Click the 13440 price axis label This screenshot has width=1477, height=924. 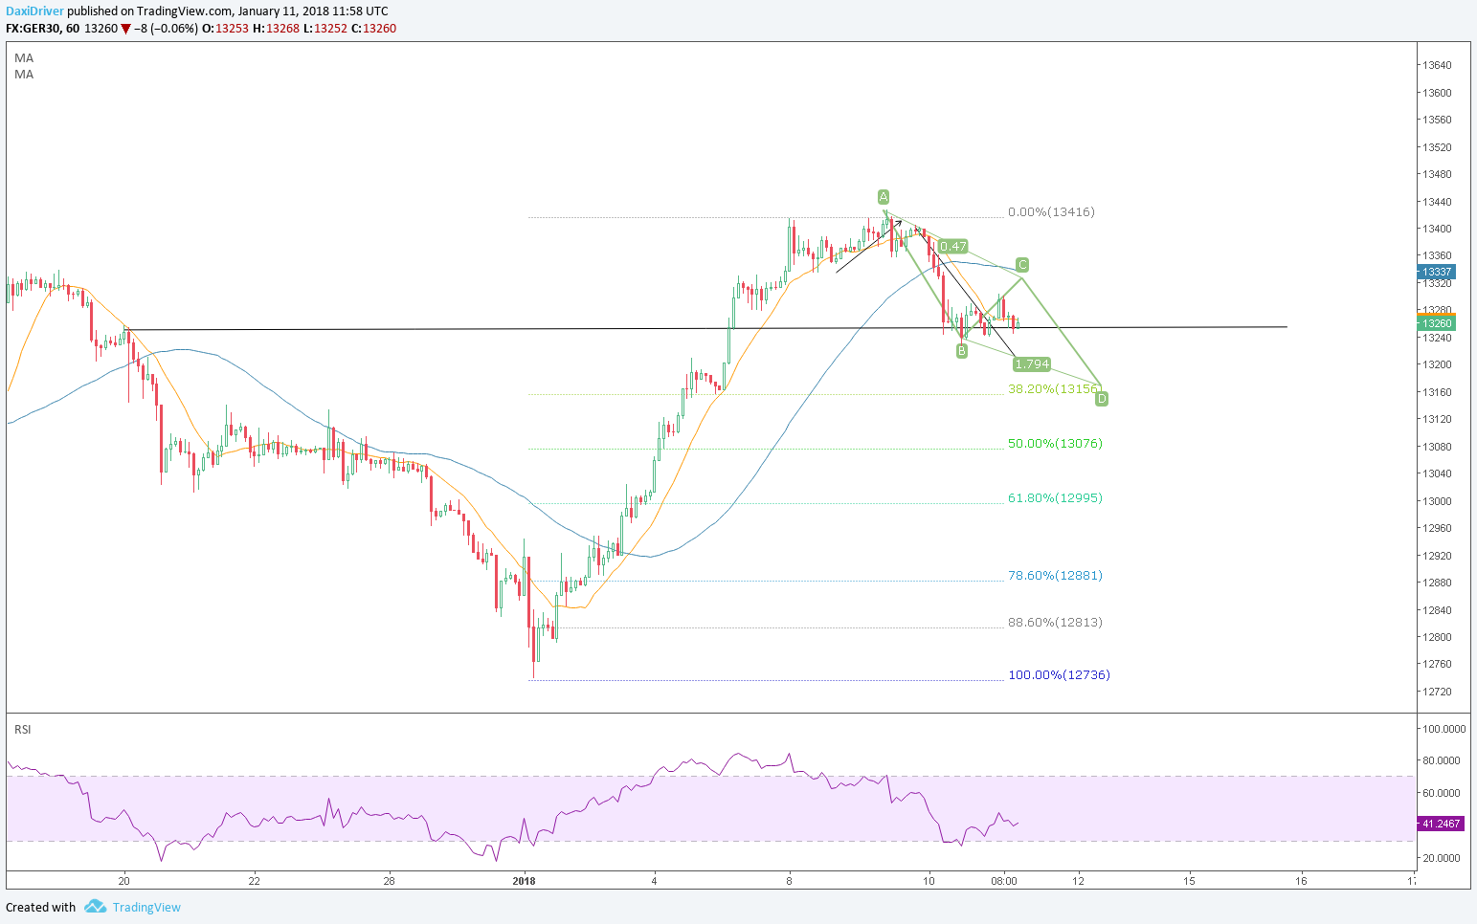tap(1437, 202)
